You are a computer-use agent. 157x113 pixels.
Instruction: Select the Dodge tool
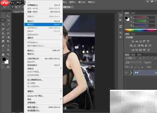(8, 41)
